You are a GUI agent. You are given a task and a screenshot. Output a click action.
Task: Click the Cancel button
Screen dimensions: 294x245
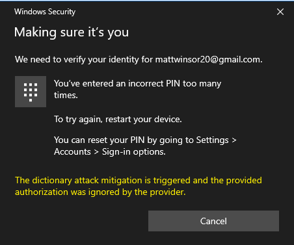213,221
